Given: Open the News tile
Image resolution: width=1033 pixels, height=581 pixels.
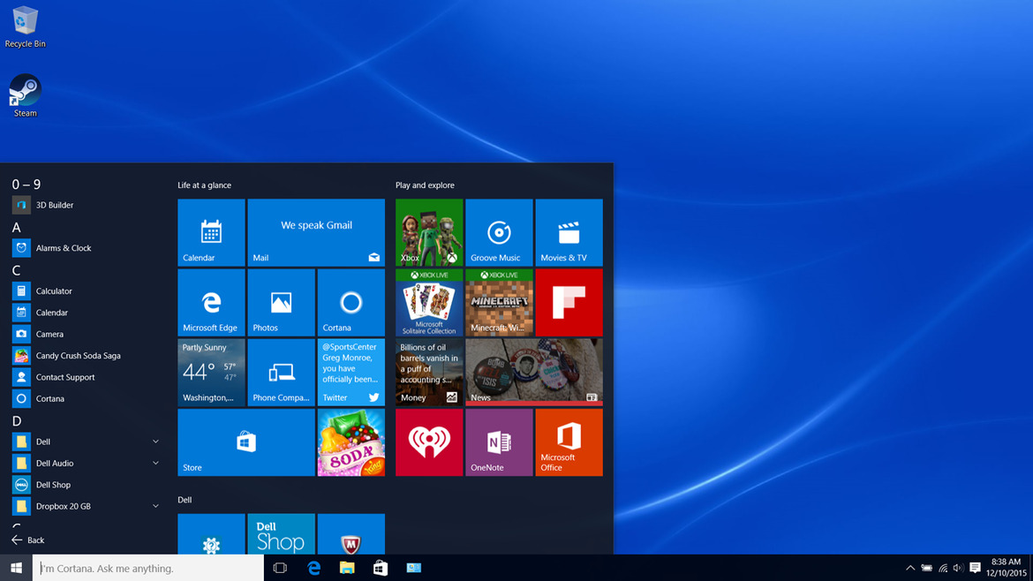Looking at the screenshot, I should coord(533,373).
